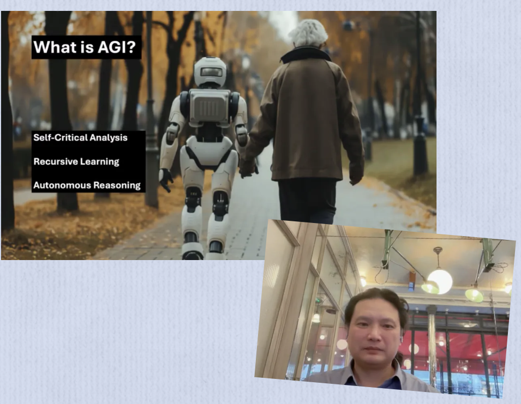Screen dimensions: 521x404
Task: Select the "Autonomous Reasoning" text line
Action: (x=87, y=185)
